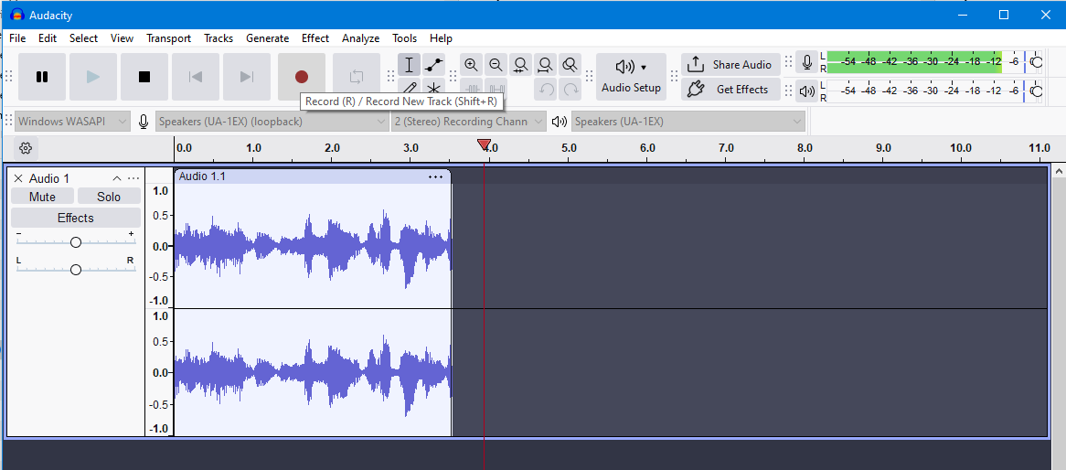Select the Draw (pencil) tool
Viewport: 1066px width, 470px height.
409,87
